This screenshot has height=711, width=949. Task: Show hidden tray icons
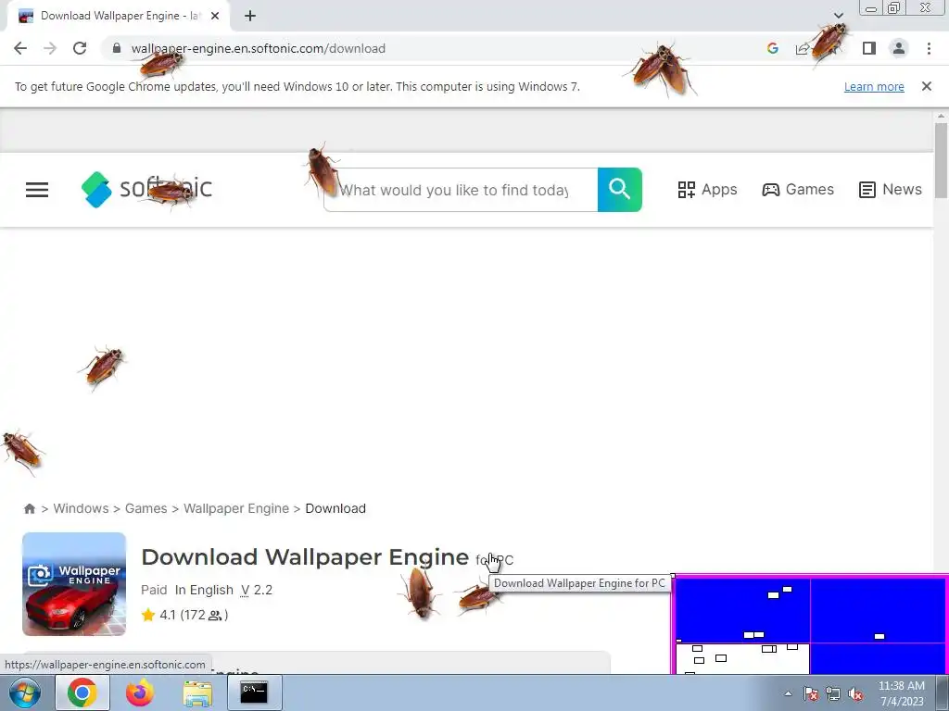point(788,693)
